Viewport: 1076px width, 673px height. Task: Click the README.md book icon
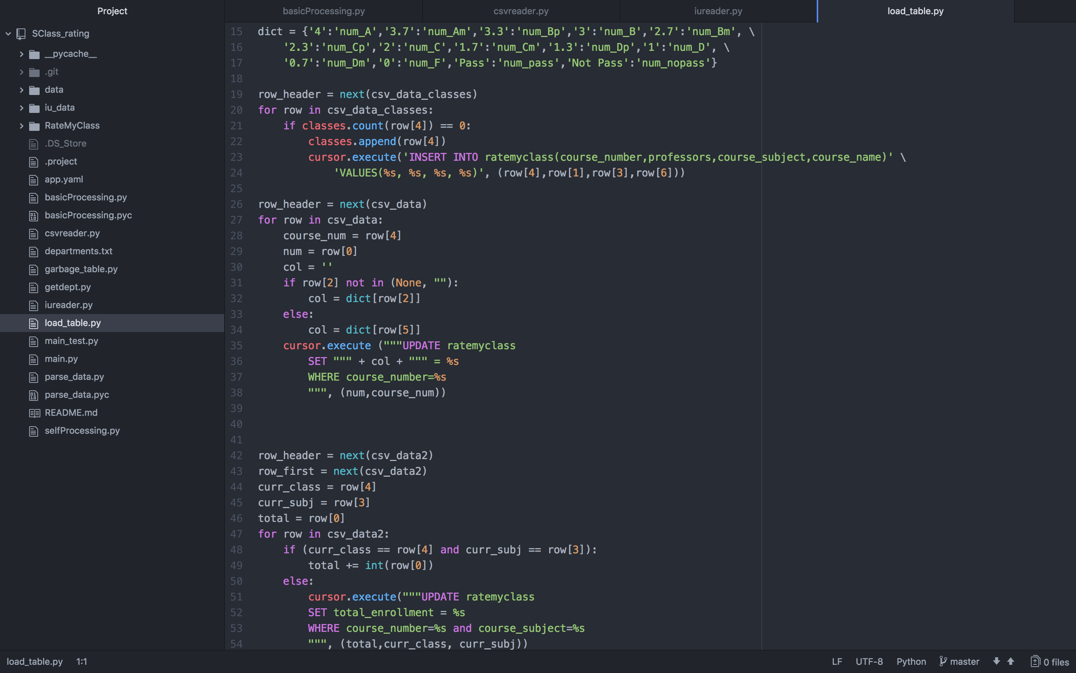(x=34, y=413)
